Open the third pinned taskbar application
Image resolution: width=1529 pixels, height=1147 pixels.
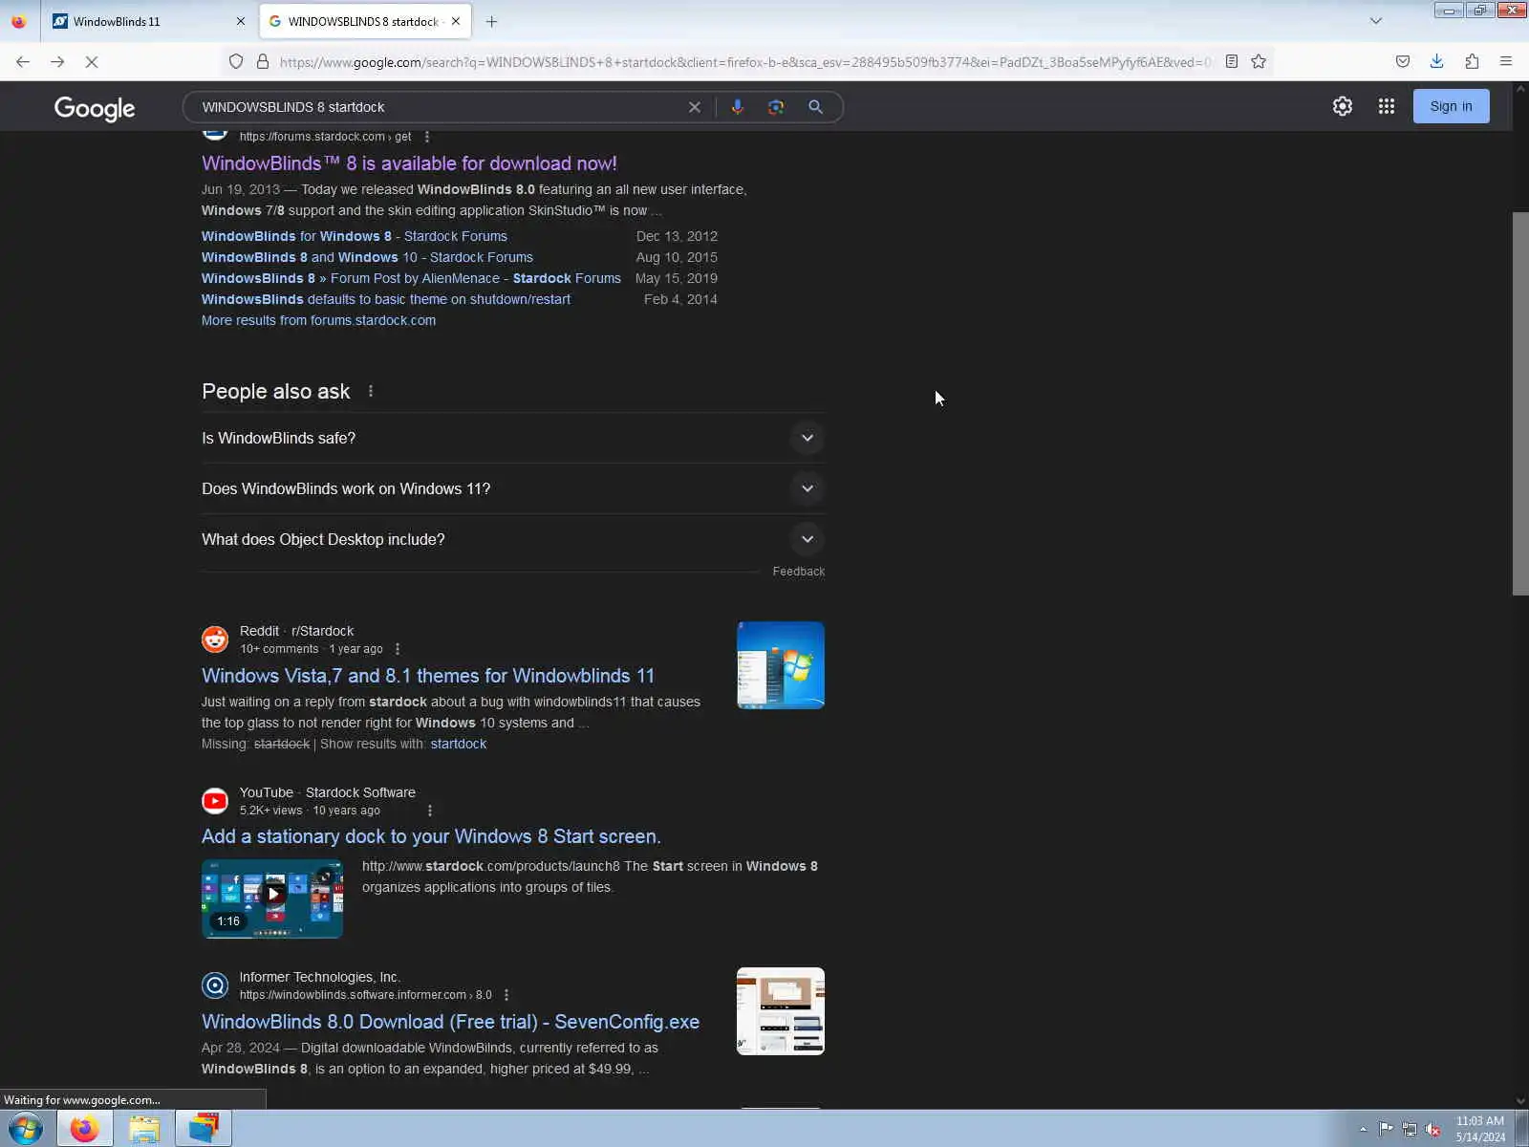tap(204, 1129)
